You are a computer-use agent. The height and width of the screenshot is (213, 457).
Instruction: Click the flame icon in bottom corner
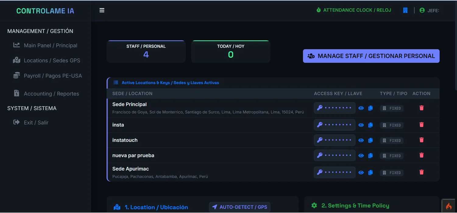click(x=448, y=206)
